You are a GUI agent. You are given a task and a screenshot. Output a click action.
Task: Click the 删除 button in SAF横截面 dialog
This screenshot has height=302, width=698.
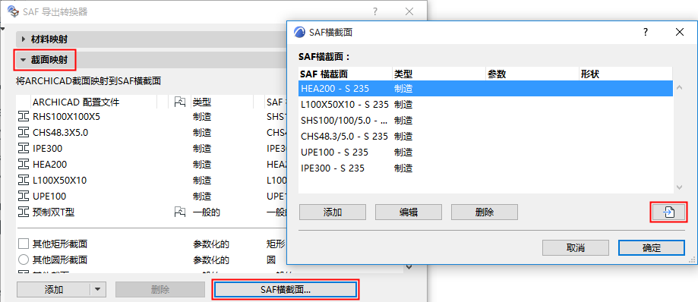click(x=485, y=212)
